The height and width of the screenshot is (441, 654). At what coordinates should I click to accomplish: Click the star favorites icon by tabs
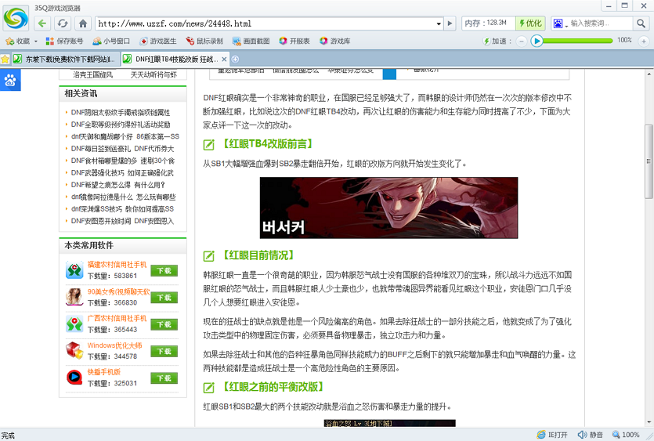point(5,60)
